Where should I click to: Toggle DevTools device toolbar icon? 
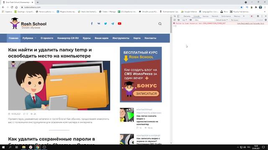[178, 16]
